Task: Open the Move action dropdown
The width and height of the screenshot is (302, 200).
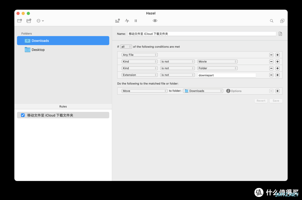Action: [x=145, y=91]
